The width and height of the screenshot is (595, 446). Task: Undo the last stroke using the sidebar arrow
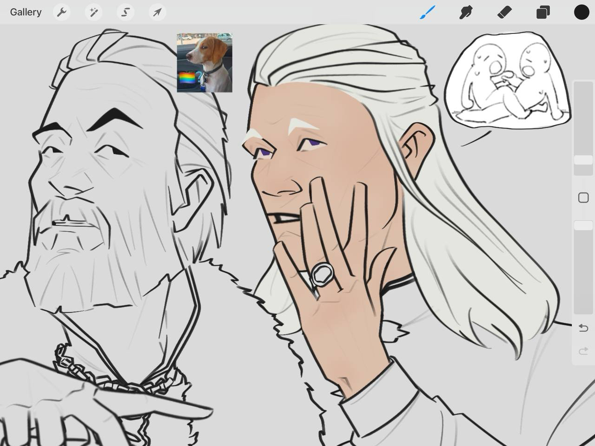583,328
